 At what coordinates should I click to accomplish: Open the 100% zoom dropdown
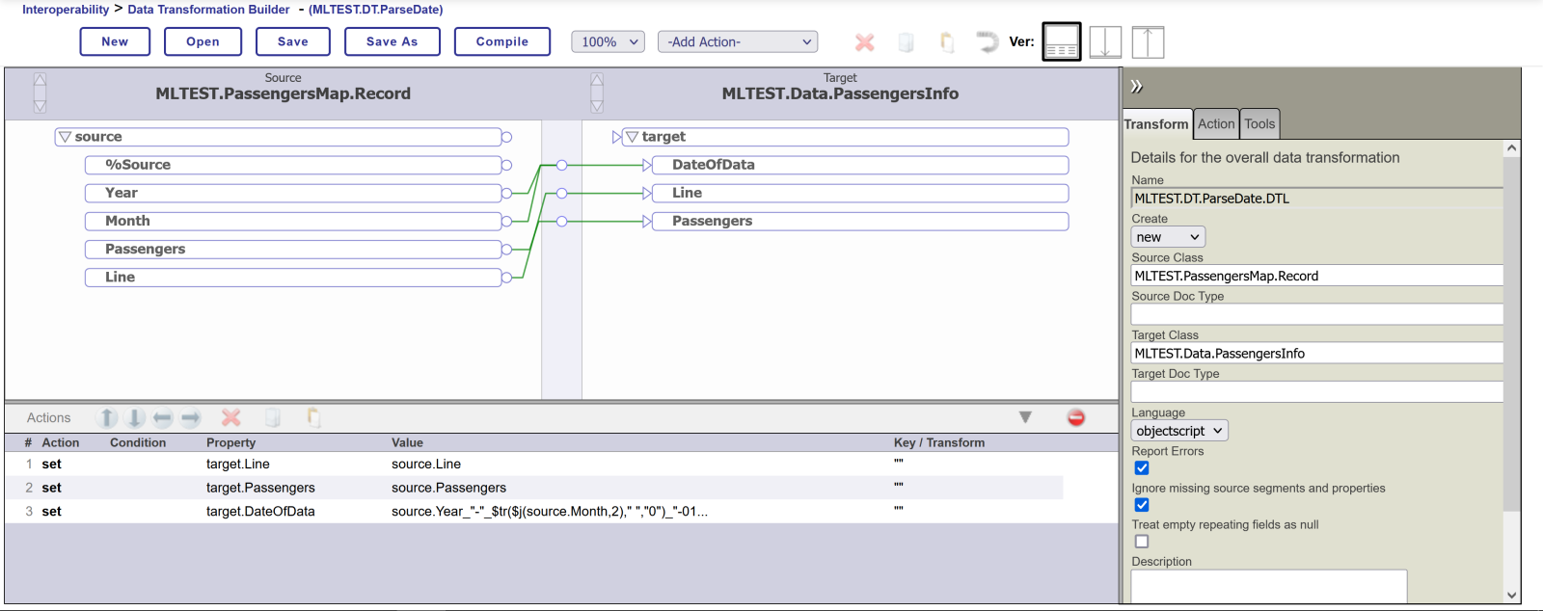608,41
